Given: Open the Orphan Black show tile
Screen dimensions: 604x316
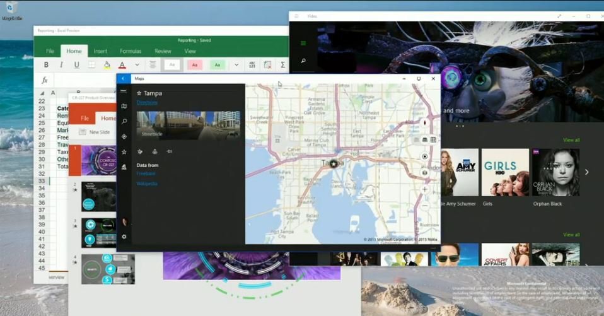Looking at the screenshot, I should (x=556, y=172).
